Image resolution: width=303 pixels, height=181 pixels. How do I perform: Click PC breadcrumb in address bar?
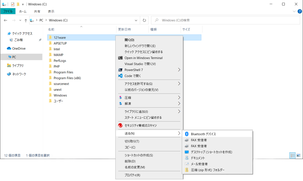click(41, 20)
